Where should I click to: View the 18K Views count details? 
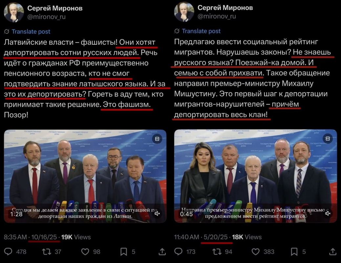246,237
